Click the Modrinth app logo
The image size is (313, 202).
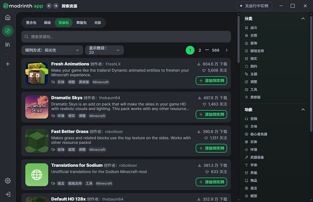[x=23, y=6]
